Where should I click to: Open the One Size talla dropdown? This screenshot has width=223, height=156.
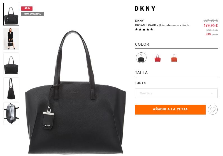(x=176, y=93)
